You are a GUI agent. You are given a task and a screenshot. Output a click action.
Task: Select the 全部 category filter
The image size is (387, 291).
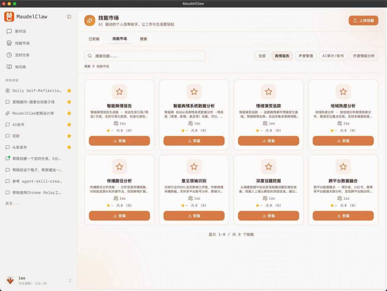pos(262,56)
